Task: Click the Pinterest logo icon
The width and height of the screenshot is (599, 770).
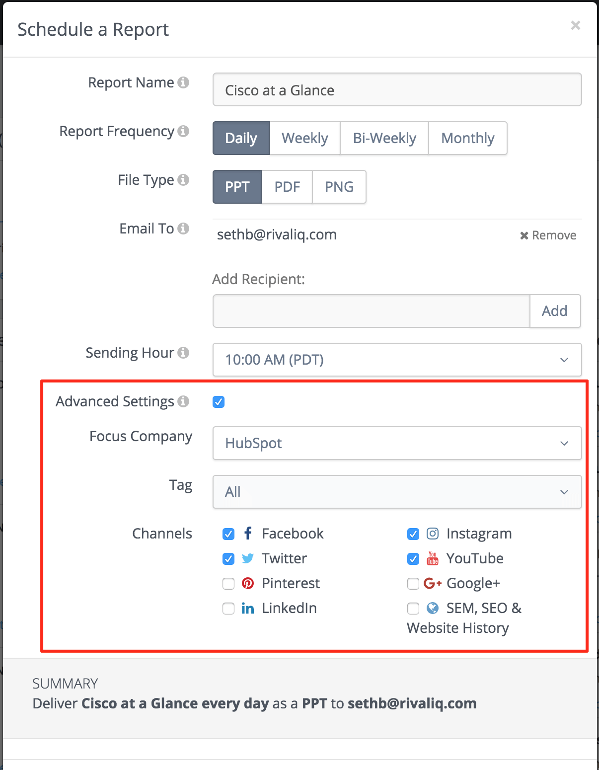Action: [248, 583]
